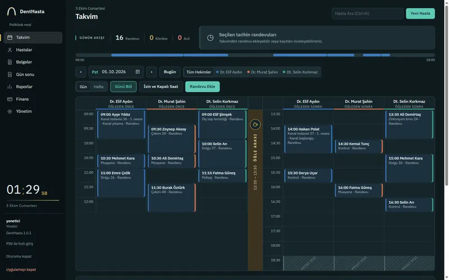
Task: Open 14:30 Kemal Tunç appointment
Action: [x=359, y=146]
